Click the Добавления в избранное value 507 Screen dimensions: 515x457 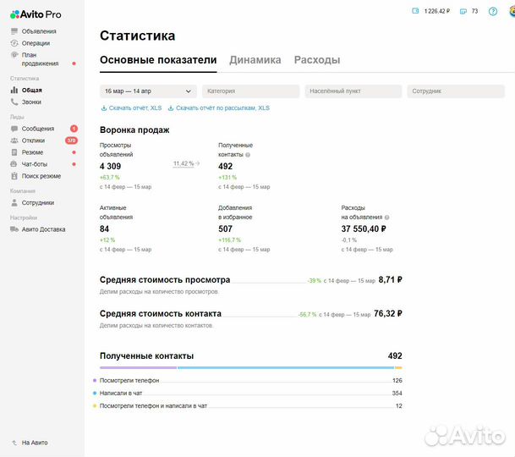225,228
